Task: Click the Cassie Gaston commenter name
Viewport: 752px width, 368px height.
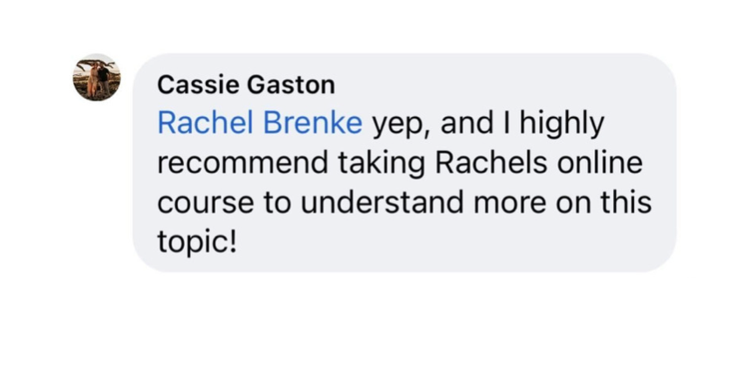Action: tap(246, 85)
